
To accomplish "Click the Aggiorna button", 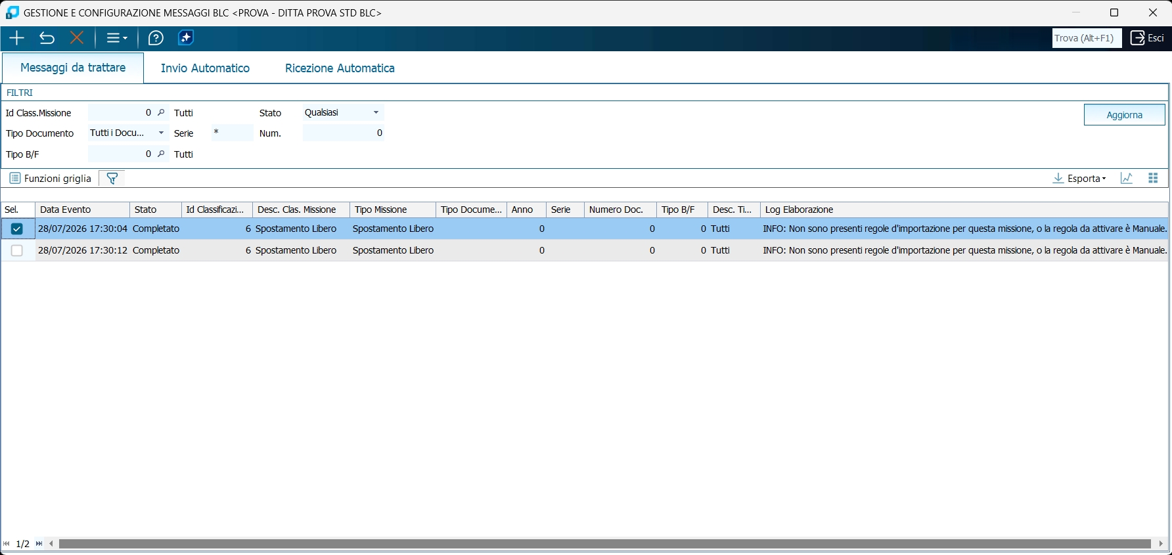I will tap(1124, 115).
